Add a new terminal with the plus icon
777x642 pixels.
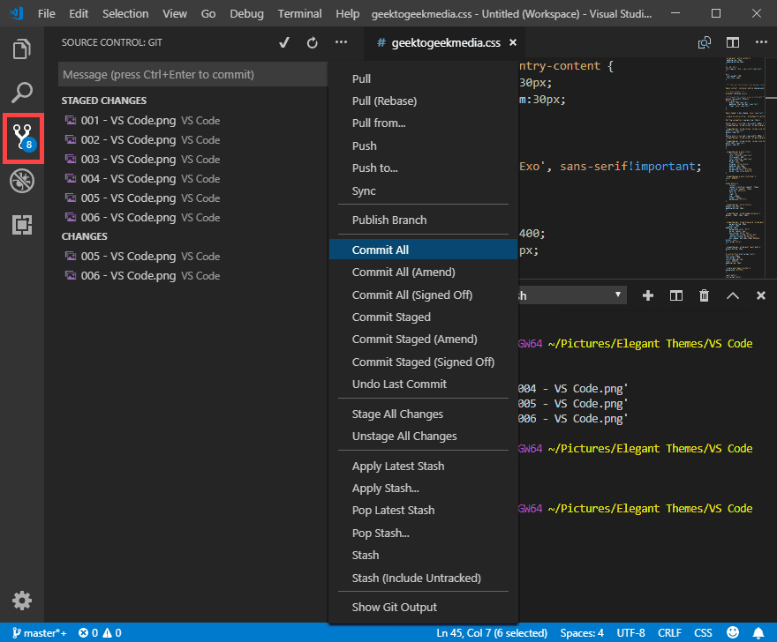[648, 296]
